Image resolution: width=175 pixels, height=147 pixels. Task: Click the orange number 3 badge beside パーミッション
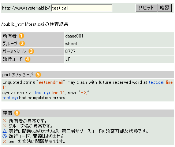point(31,51)
